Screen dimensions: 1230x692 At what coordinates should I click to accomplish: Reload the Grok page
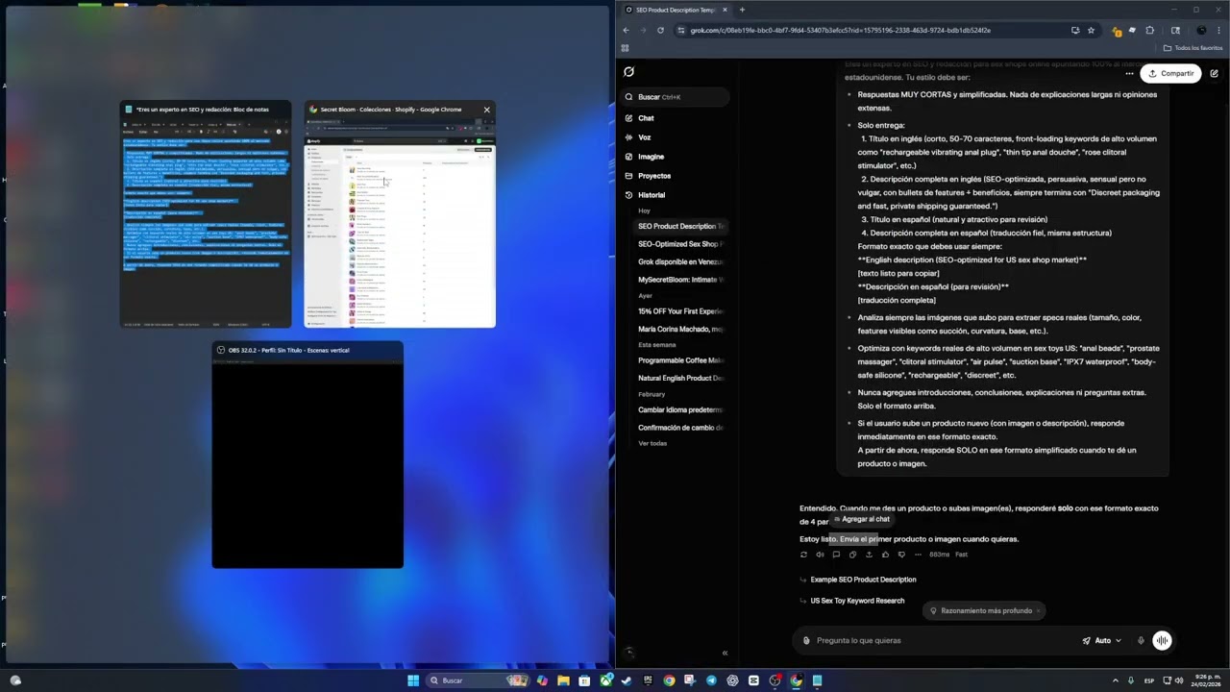[x=660, y=31]
